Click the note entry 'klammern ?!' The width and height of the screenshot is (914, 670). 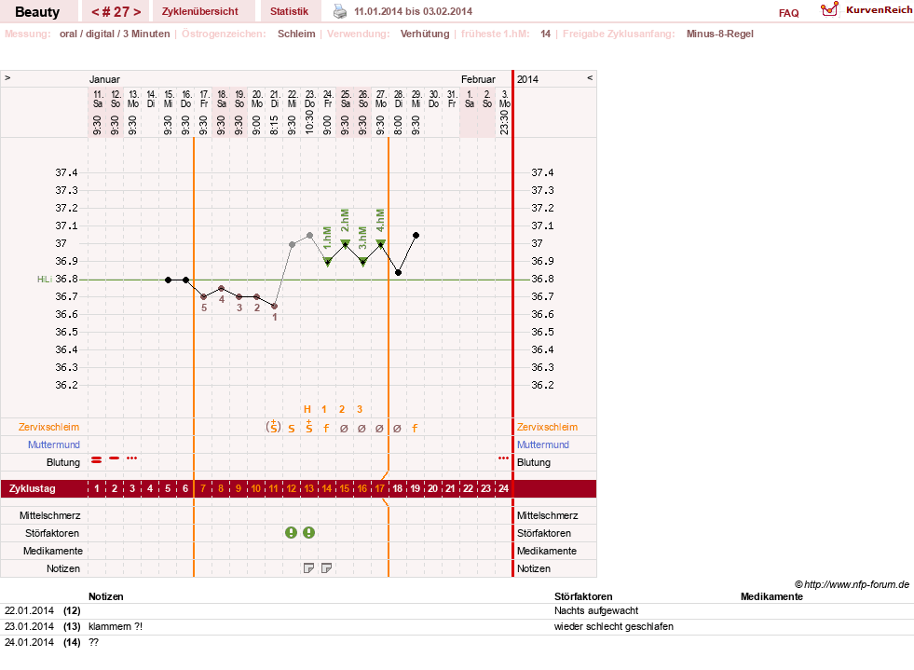116,626
